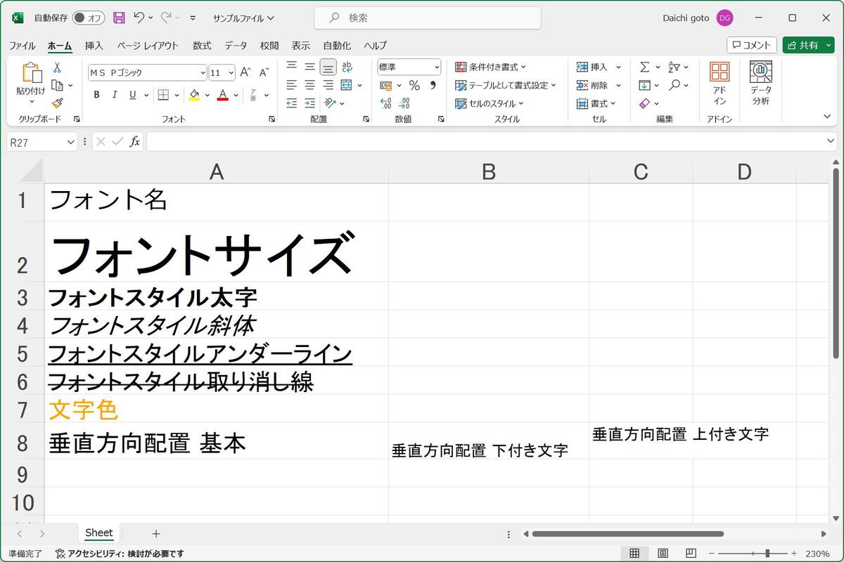Expand the Name Box dropdown for R27
844x562 pixels.
click(x=70, y=142)
